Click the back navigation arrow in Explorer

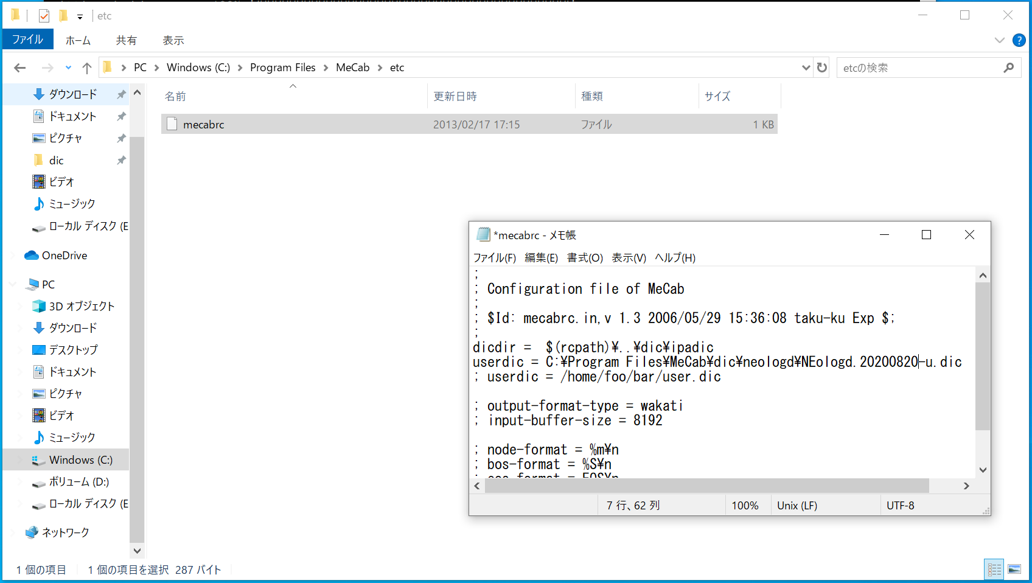coord(20,68)
